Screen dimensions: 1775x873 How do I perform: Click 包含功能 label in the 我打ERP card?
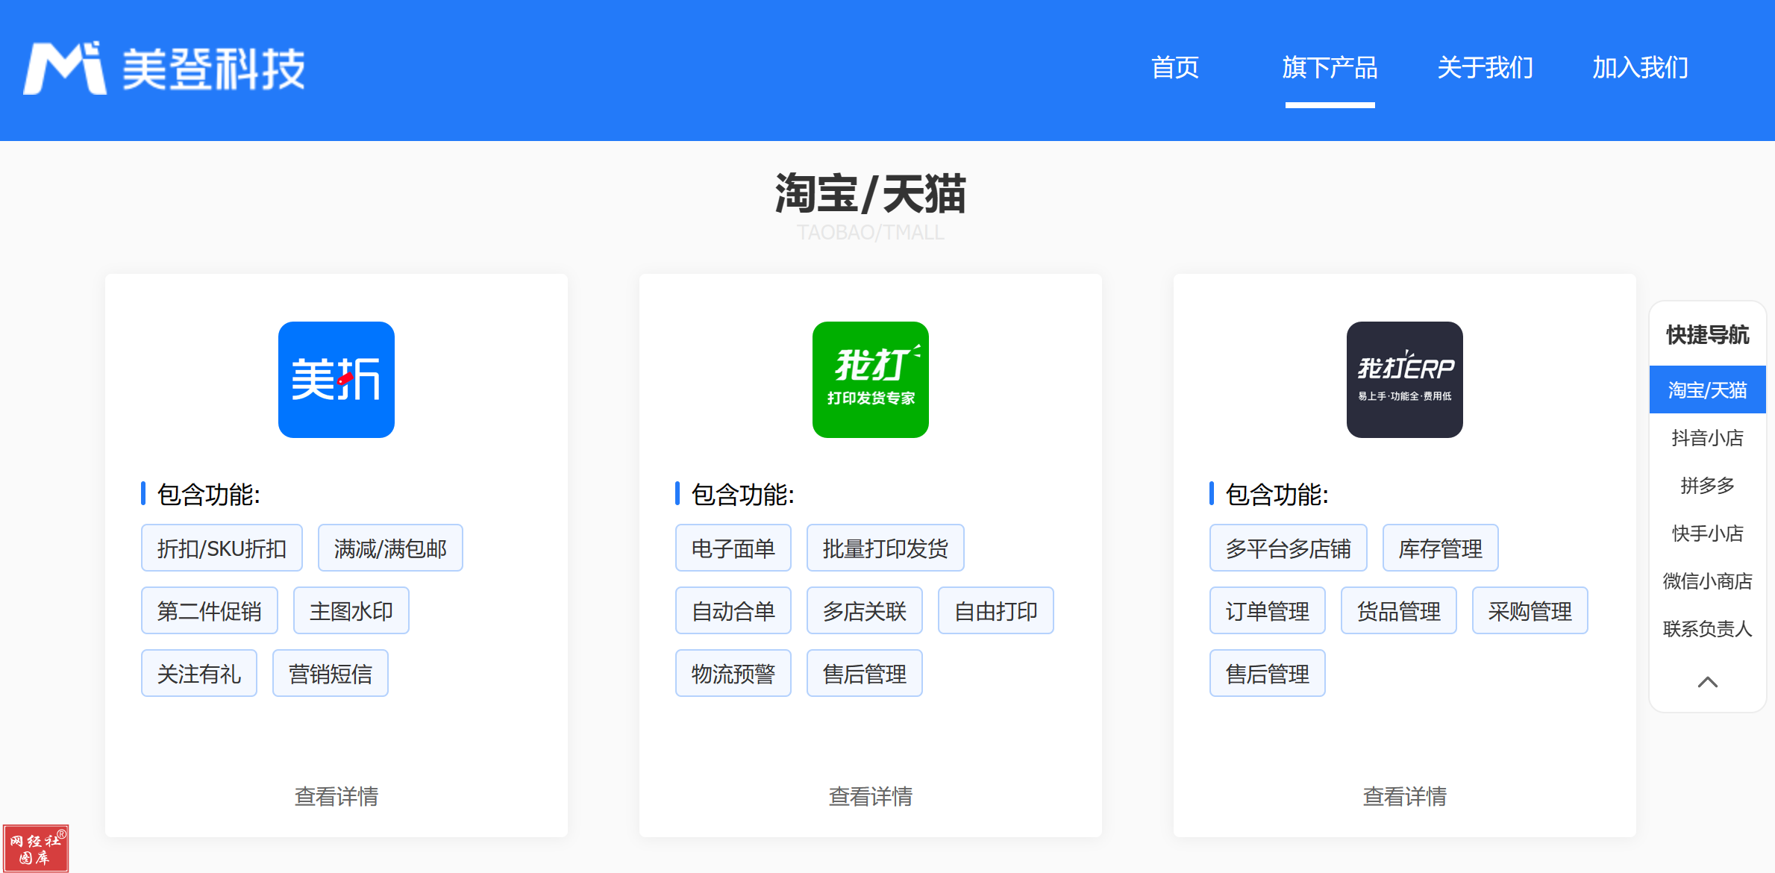click(1277, 494)
